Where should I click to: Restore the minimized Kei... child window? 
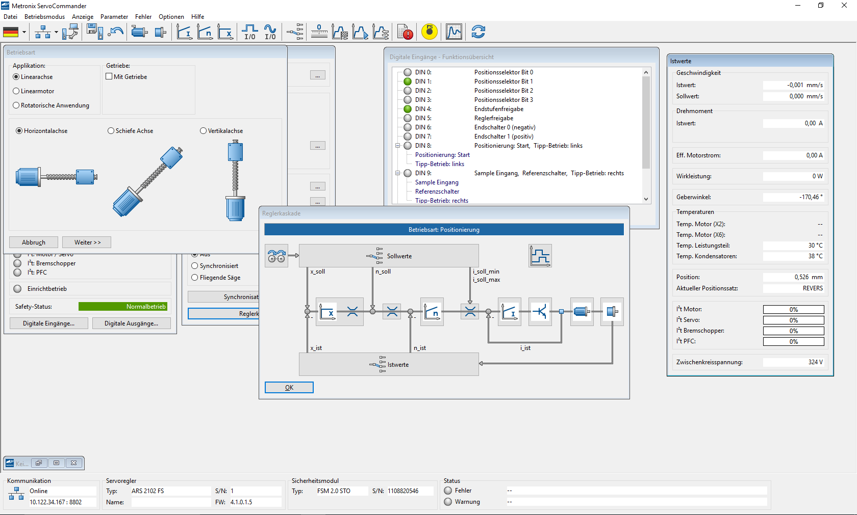(39, 463)
